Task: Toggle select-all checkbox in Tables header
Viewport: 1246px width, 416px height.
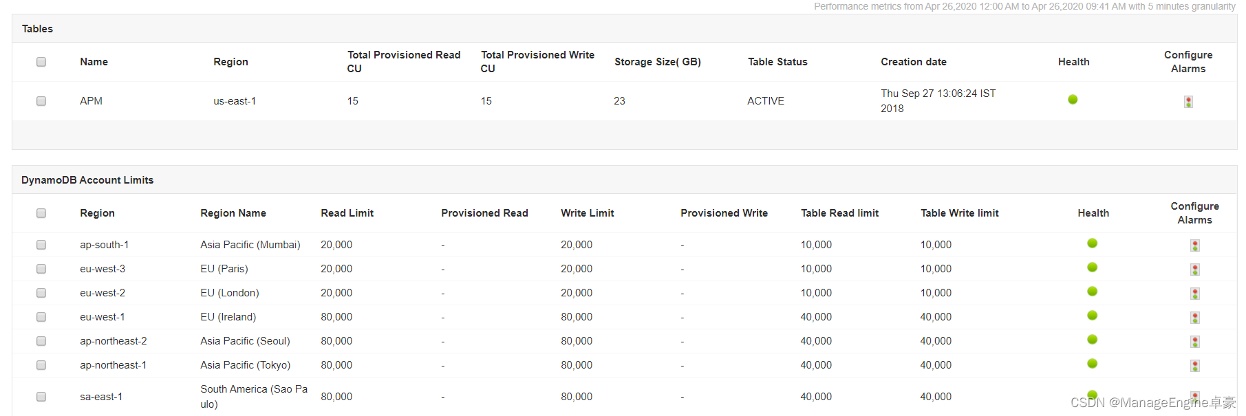Action: [41, 62]
